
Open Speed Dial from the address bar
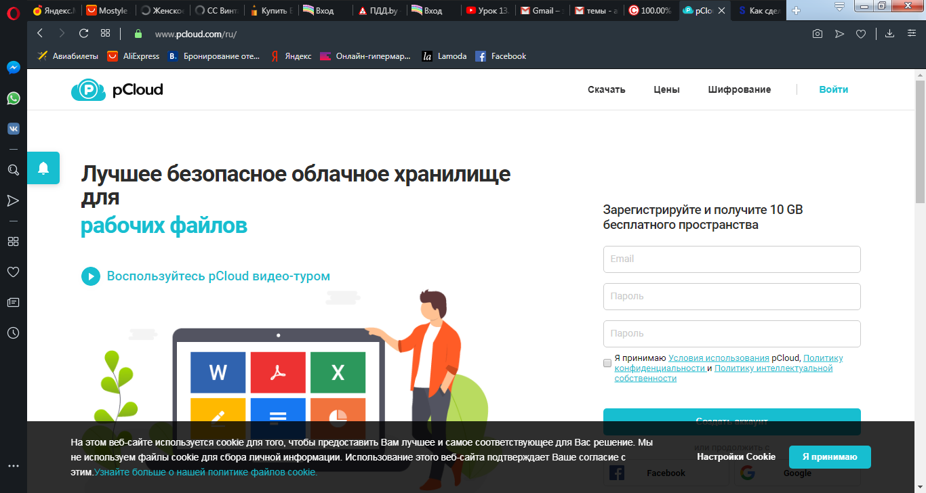tap(105, 33)
